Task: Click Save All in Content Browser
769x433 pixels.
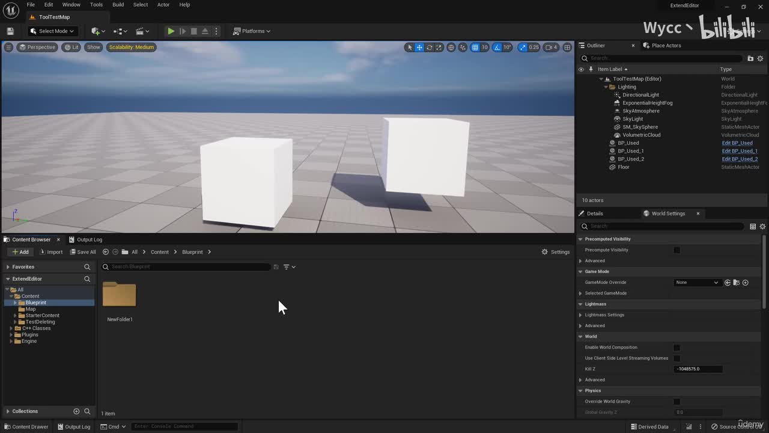Action: (82, 252)
